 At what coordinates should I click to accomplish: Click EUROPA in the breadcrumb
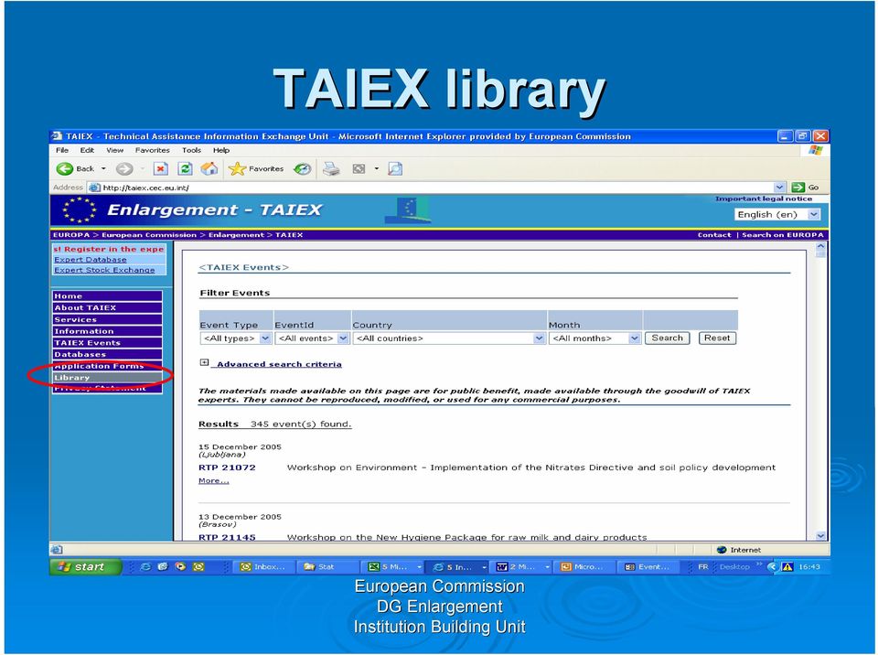[x=71, y=235]
